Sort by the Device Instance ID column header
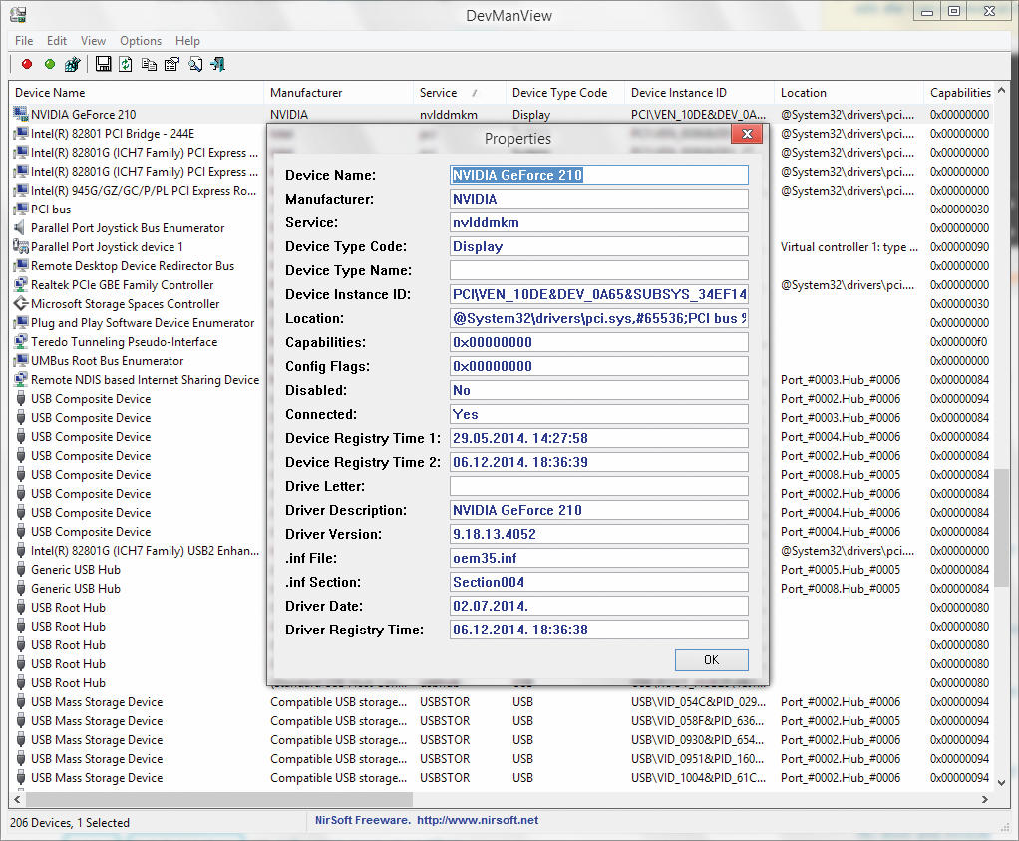 coord(699,93)
